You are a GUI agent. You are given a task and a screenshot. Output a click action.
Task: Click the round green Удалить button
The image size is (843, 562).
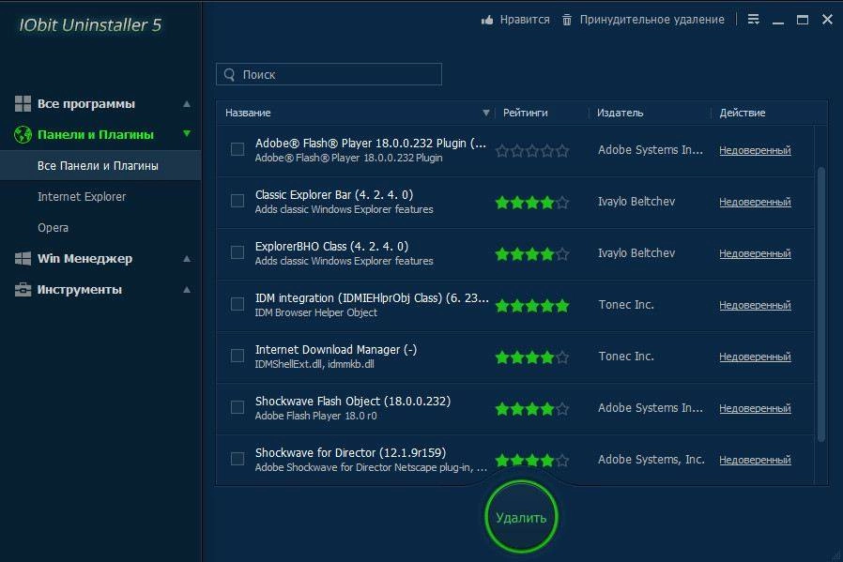[x=521, y=517]
